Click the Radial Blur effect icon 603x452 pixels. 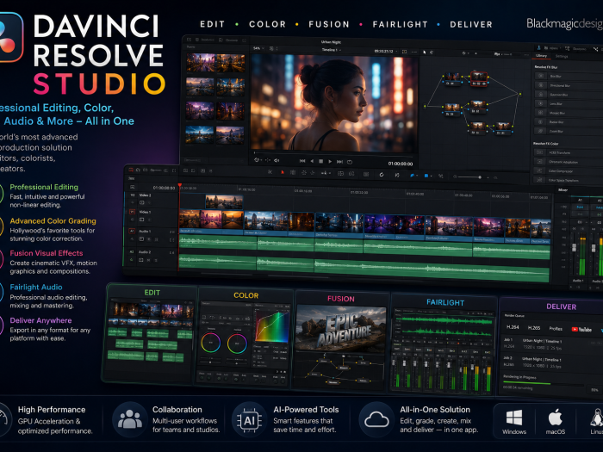[x=541, y=122]
